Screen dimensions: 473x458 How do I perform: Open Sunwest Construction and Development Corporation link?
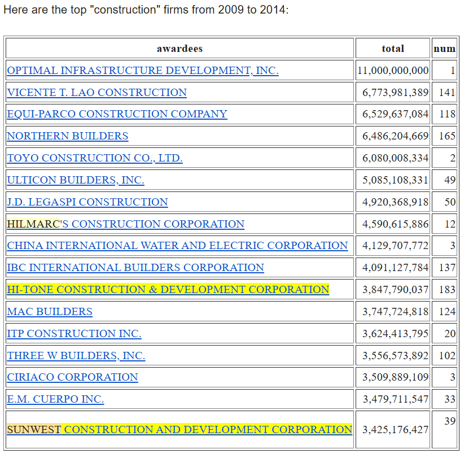[x=179, y=430]
